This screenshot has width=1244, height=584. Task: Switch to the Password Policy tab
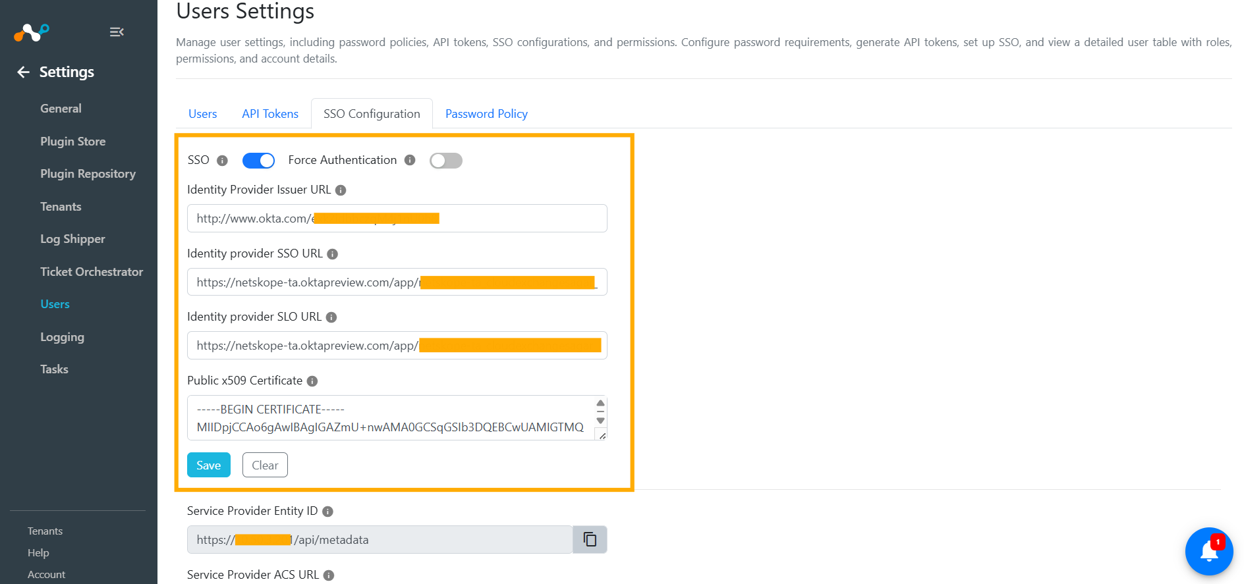(486, 114)
